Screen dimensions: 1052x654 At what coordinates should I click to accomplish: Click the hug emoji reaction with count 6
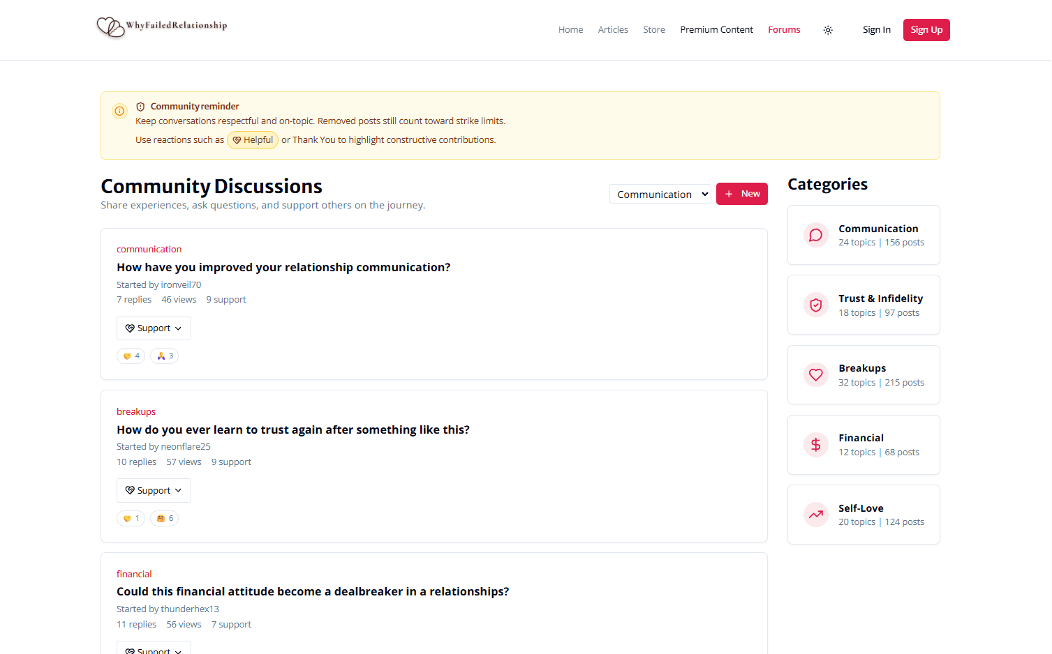tap(165, 518)
